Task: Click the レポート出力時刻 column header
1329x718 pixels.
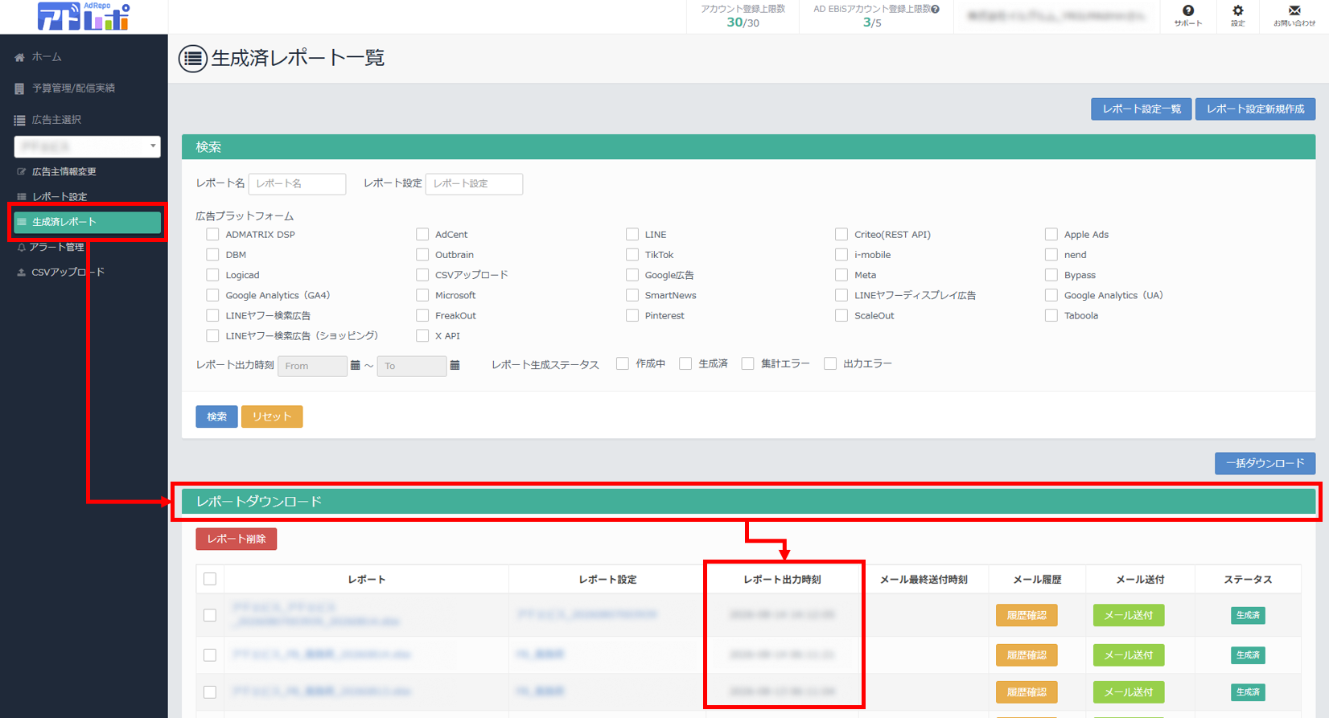Action: click(782, 580)
